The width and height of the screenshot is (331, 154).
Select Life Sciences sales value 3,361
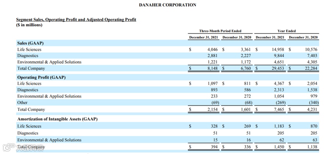click(246, 50)
